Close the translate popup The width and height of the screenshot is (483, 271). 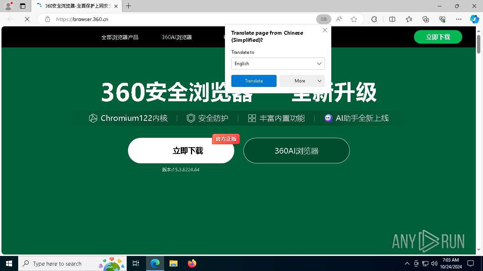[x=325, y=30]
